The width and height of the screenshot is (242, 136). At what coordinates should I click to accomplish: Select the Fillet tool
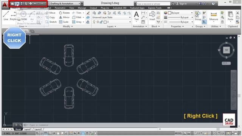pos(77,17)
